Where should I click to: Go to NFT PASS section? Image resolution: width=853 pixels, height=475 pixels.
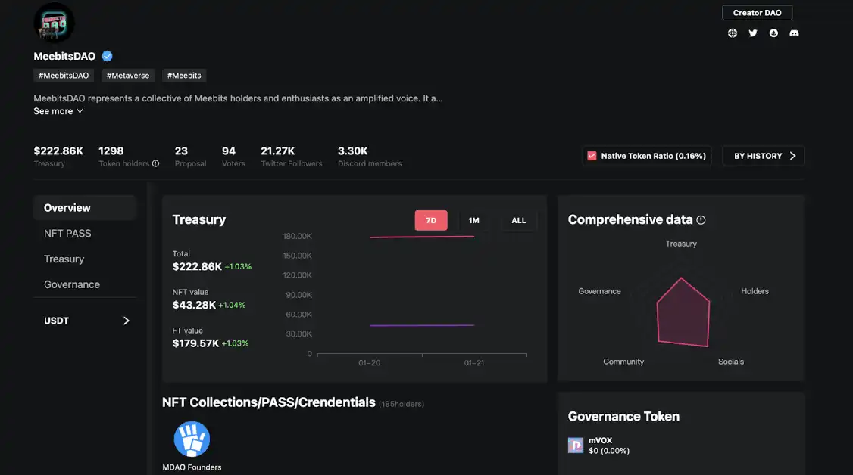pos(67,234)
